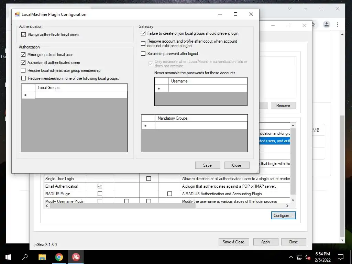This screenshot has width=352, height=264.
Task: Click the new Mandatory Groups entry cell
Action: coord(201,125)
